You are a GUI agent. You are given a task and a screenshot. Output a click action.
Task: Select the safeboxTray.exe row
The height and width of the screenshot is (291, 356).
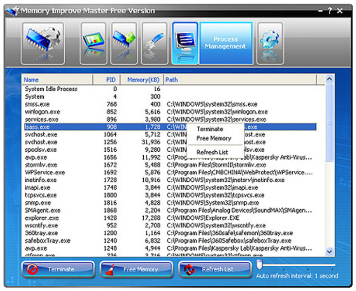(x=170, y=241)
